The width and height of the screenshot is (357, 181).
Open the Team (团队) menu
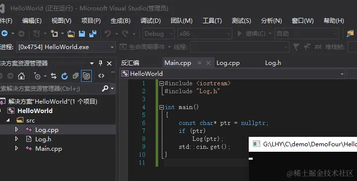(x=182, y=21)
